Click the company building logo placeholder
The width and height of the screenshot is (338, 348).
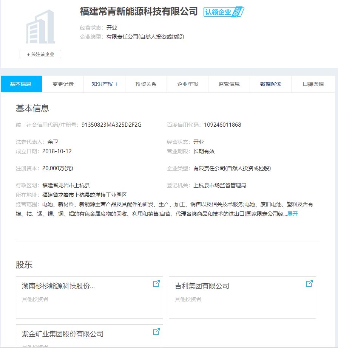[40, 27]
